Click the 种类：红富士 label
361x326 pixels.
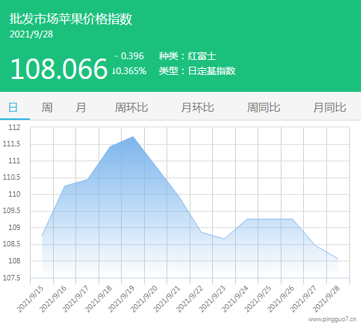[188, 56]
